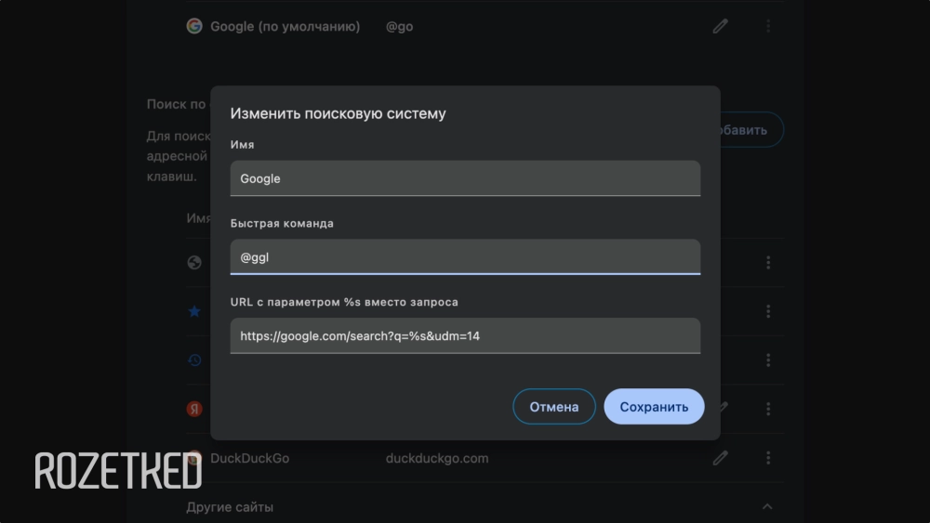Click the Google logo icon in default row
Viewport: 930px width, 523px height.
pyautogui.click(x=194, y=26)
